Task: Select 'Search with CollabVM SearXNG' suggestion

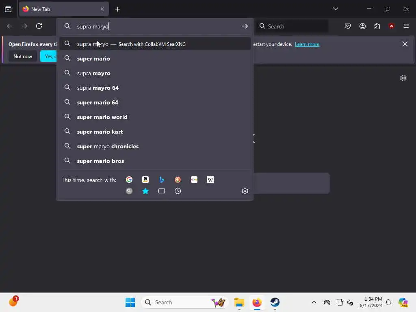Action: click(155, 44)
